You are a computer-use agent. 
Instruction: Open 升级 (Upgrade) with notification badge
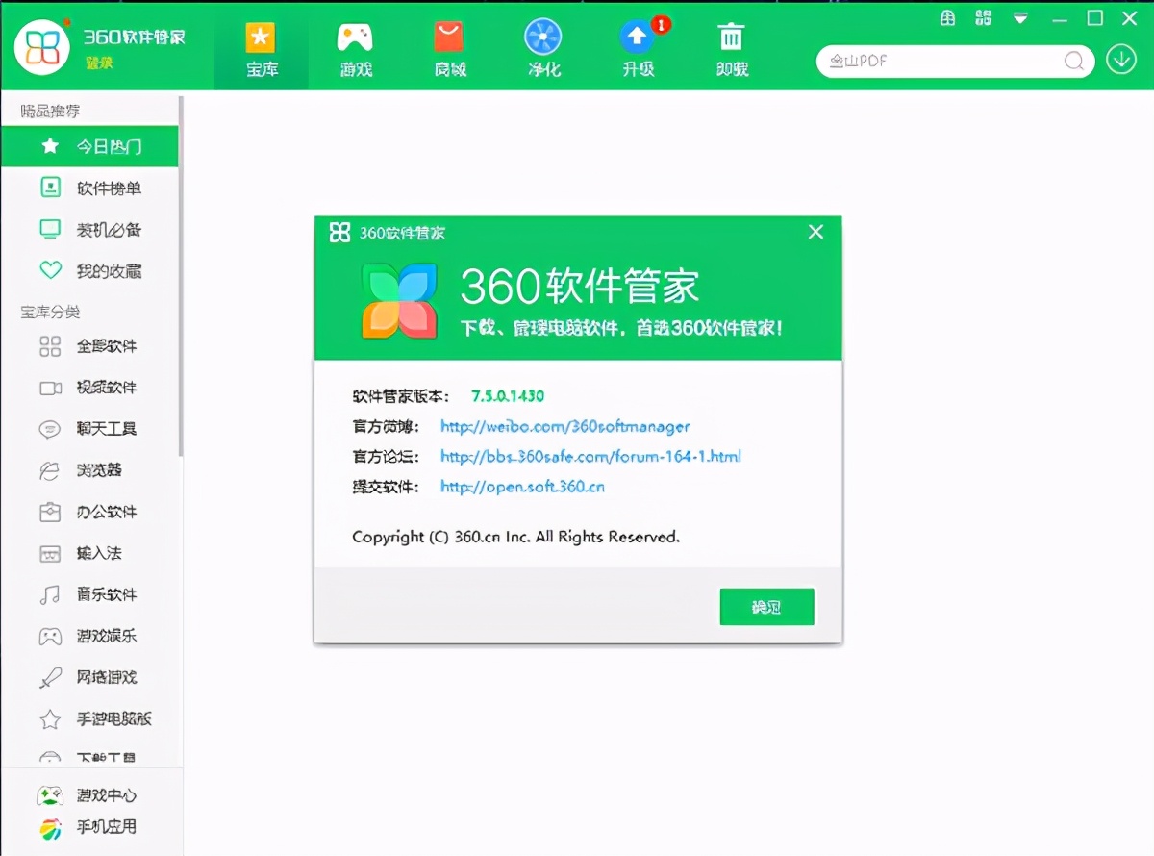(636, 46)
